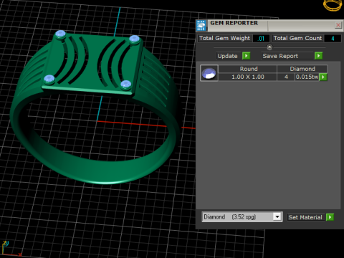Click the XYZ axis indicator icon in the viewport
This screenshot has height=258, width=344.
[11, 249]
